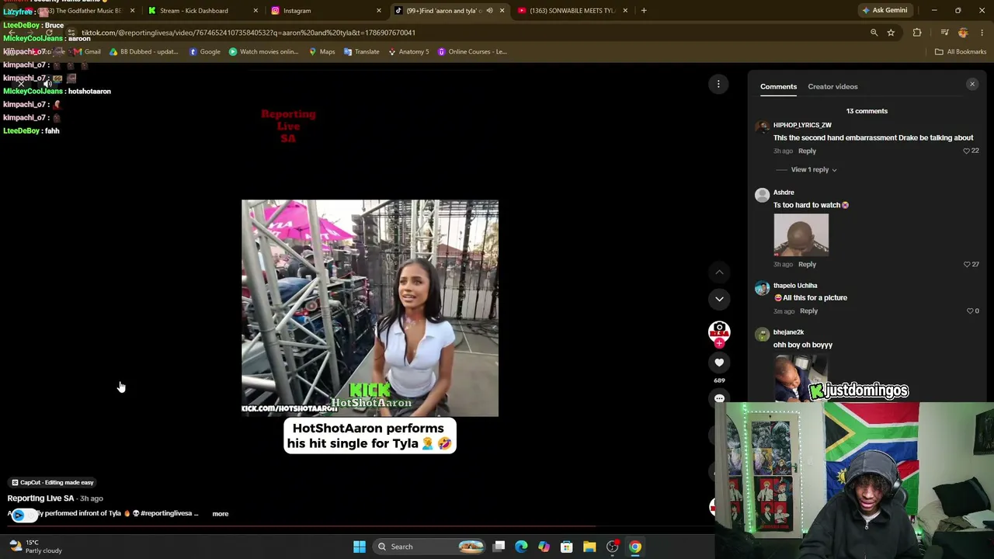
Task: Reply to Ashdre's comment
Action: [807, 264]
